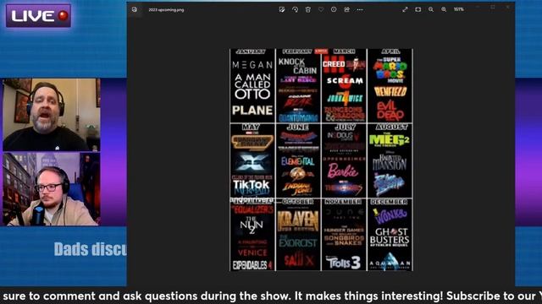The width and height of the screenshot is (542, 304).
Task: Click the OCTOBER month header
Action: [297, 202]
